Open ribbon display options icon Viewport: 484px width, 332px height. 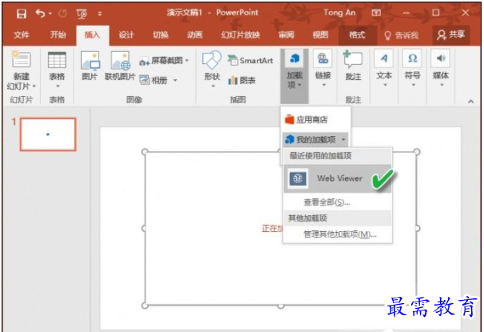click(376, 13)
